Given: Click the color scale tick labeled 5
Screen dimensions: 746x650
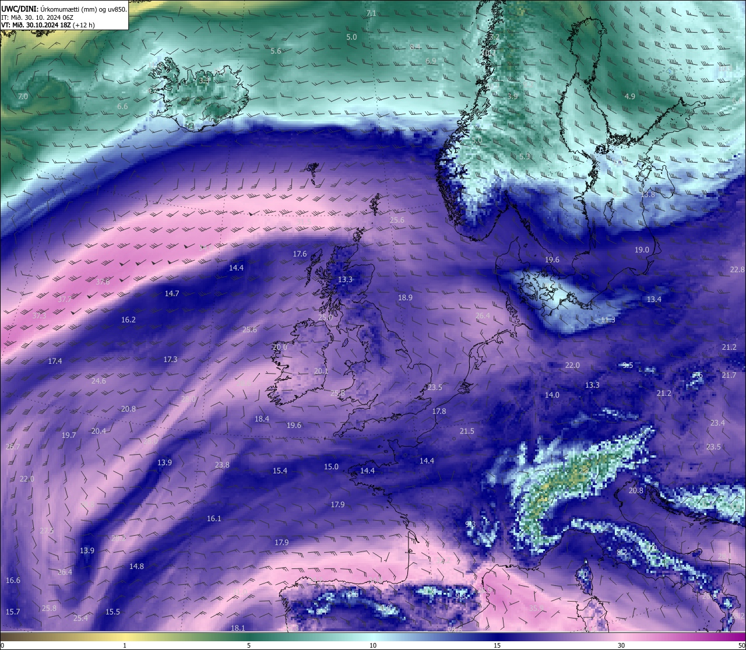Looking at the screenshot, I should [x=249, y=645].
